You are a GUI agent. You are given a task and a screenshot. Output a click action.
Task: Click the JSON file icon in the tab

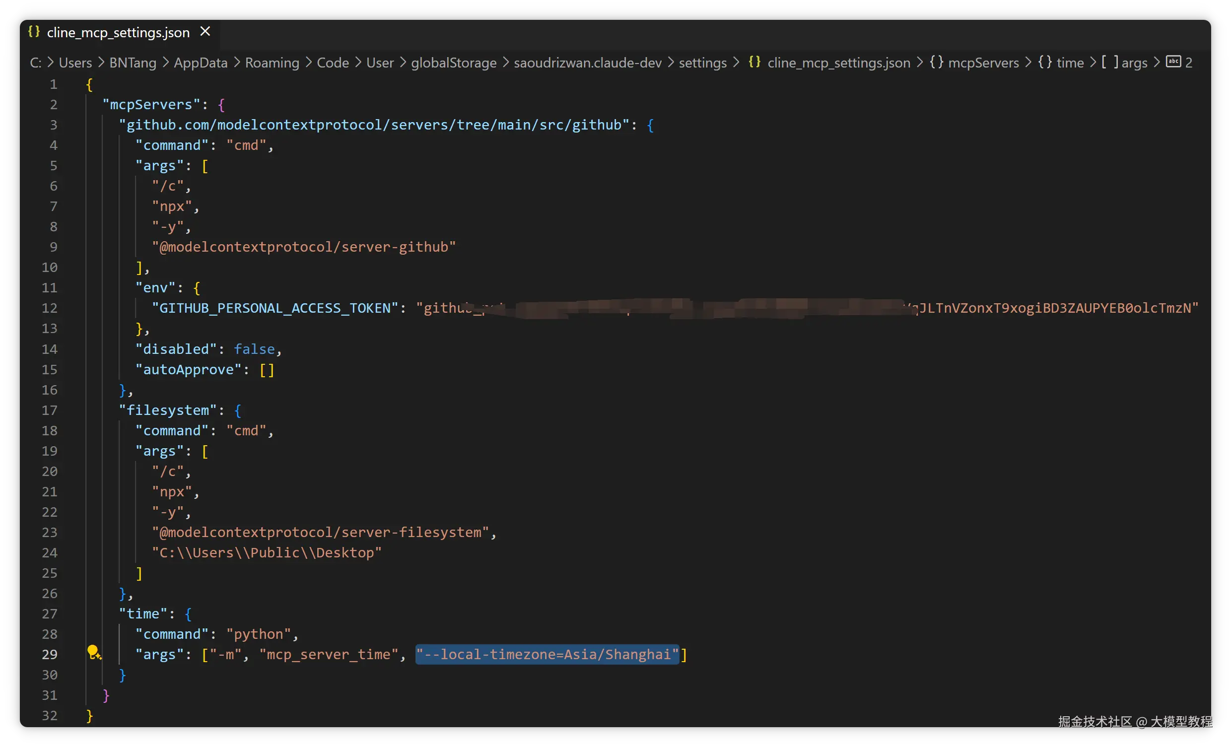34,31
